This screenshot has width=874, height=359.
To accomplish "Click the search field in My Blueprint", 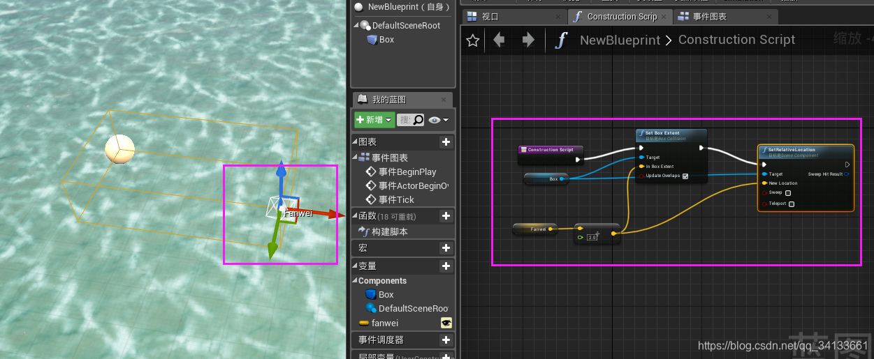I will (x=411, y=120).
